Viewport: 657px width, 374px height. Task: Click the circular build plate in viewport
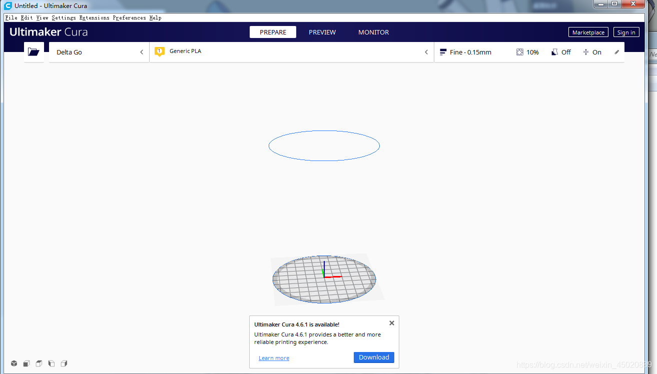tap(324, 279)
